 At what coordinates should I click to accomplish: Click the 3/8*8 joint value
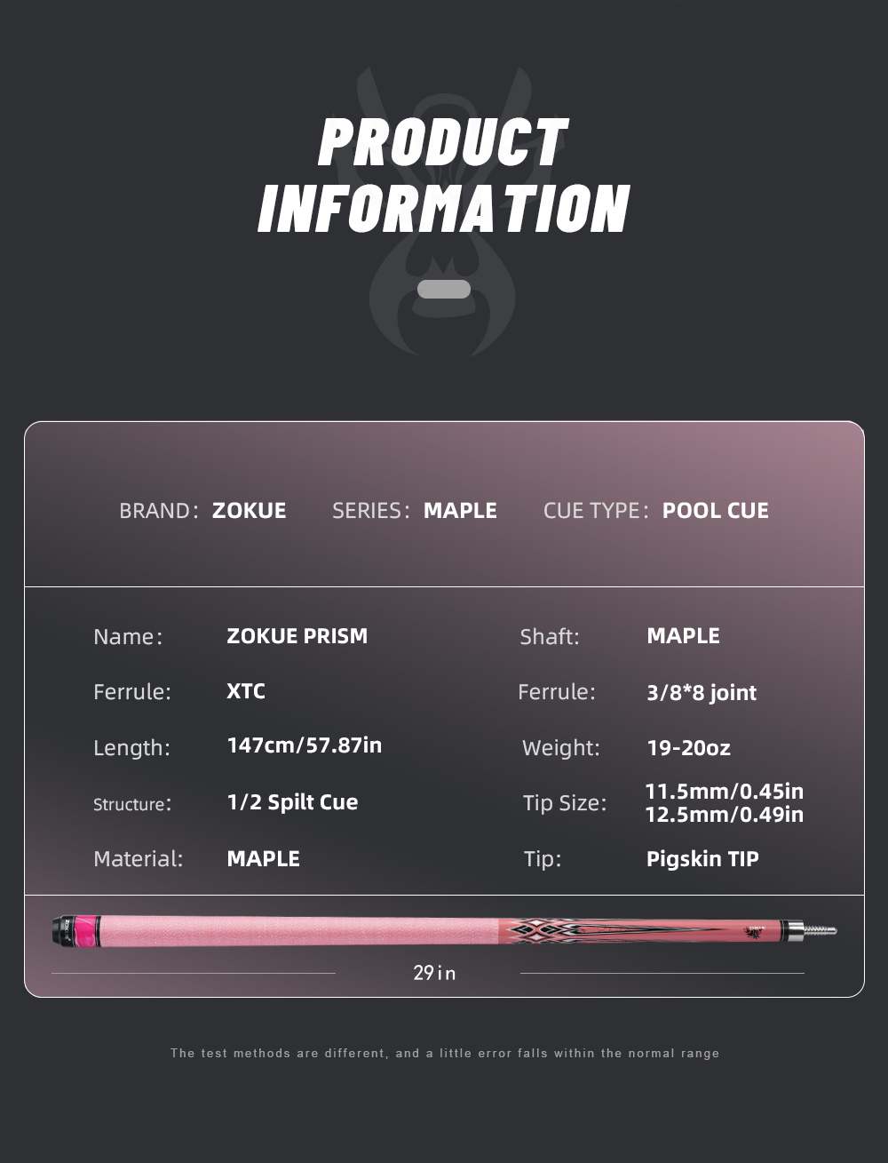point(702,692)
